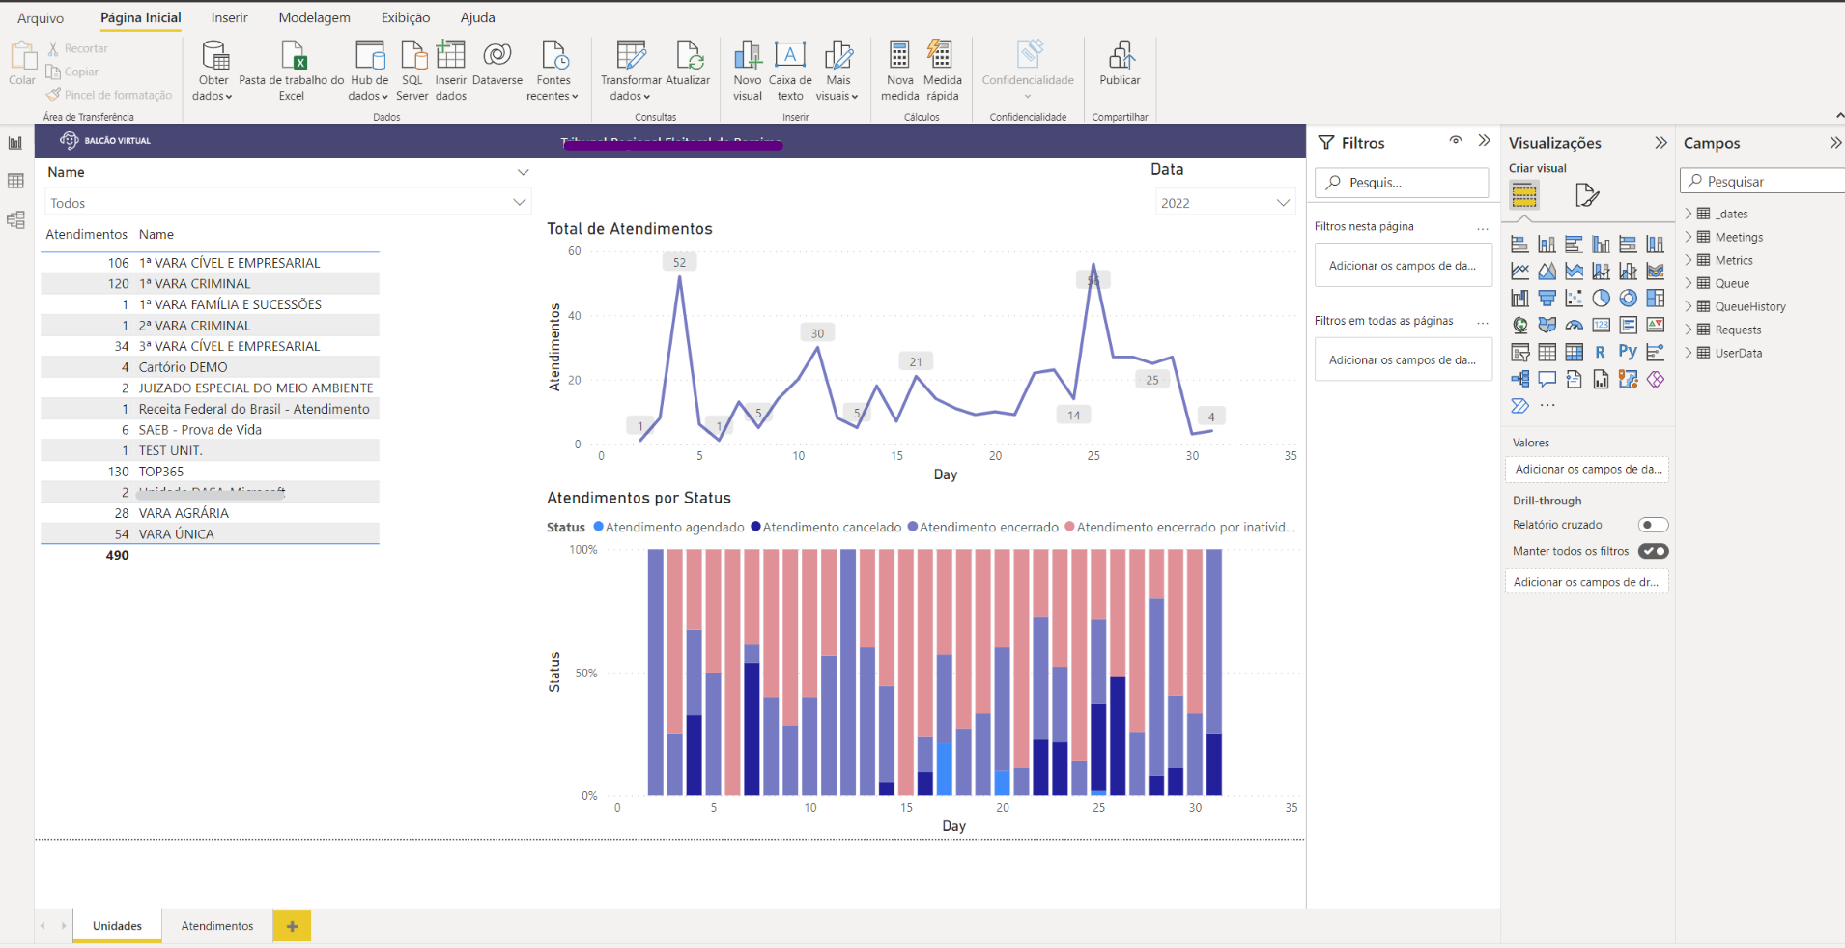The width and height of the screenshot is (1845, 948).
Task: Pick the scatter chart visual
Action: tap(1574, 298)
